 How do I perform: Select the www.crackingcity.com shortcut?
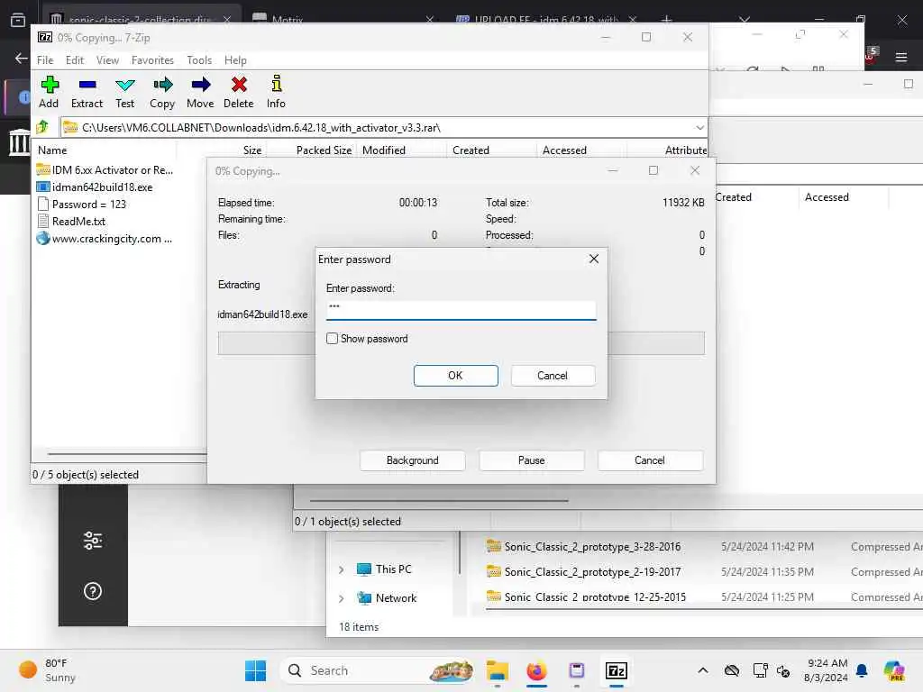click(x=105, y=238)
